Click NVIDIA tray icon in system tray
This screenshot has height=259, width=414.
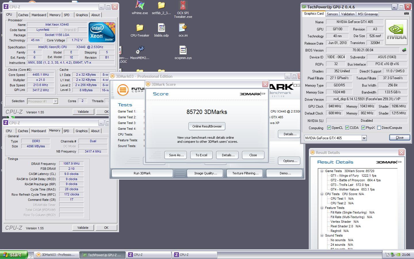[x=398, y=255]
